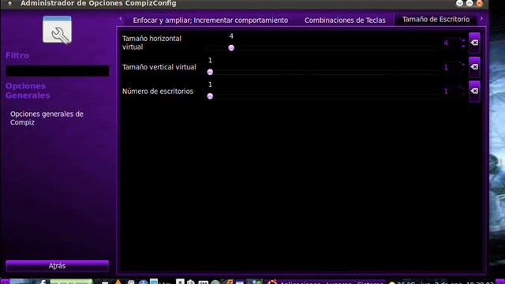
Task: Select the Tamaño de Escritorio tab
Action: tap(436, 19)
